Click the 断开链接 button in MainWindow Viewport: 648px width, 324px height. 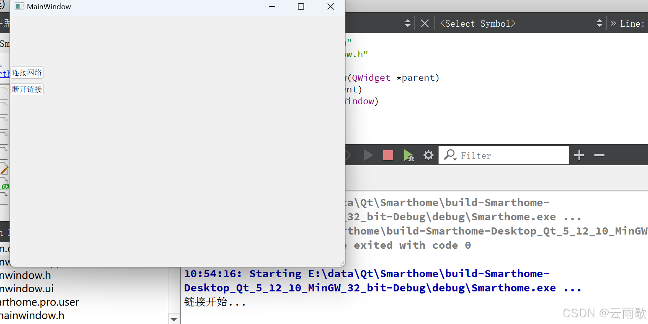[27, 89]
